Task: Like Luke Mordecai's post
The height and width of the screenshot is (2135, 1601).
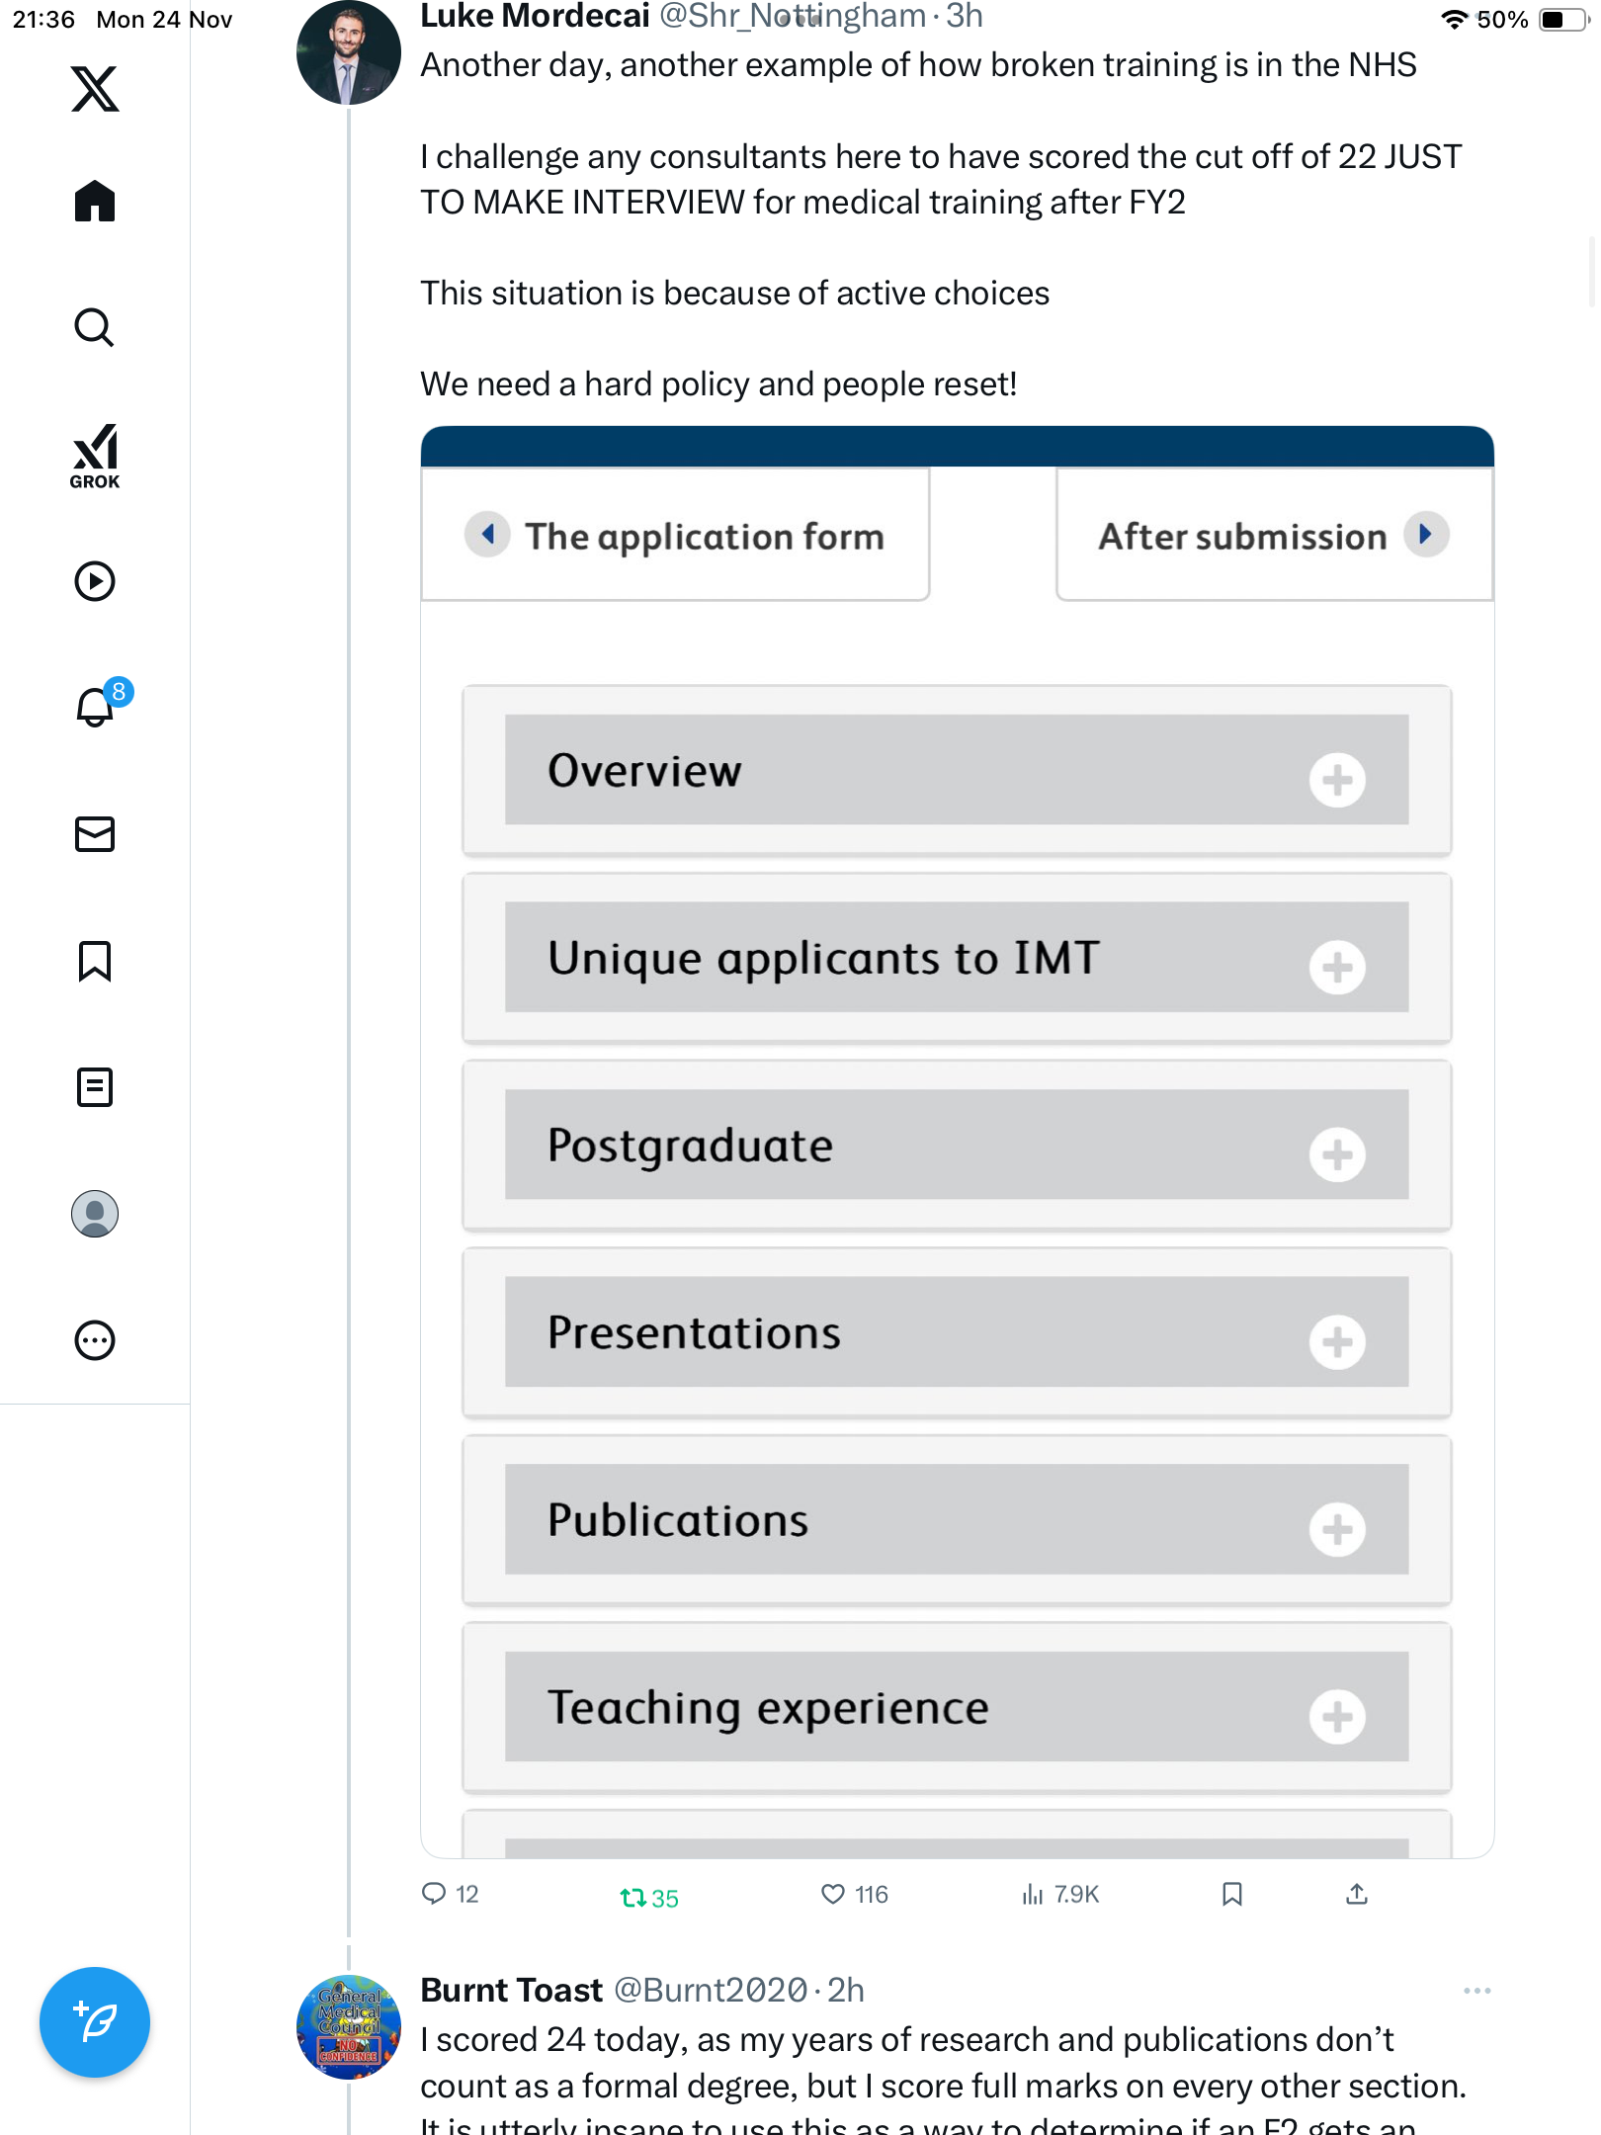Action: (x=833, y=1894)
